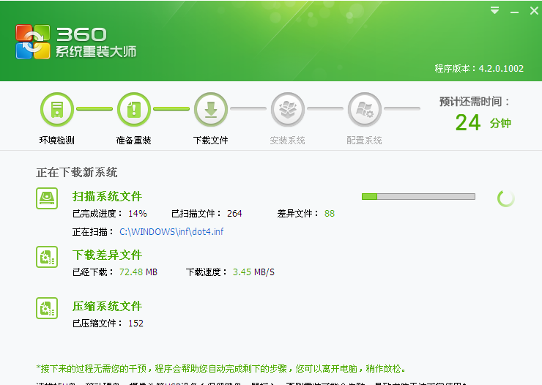Click the 程序版本 4.2.0.1002 text
Screen dimensions: 542x385
(479, 68)
